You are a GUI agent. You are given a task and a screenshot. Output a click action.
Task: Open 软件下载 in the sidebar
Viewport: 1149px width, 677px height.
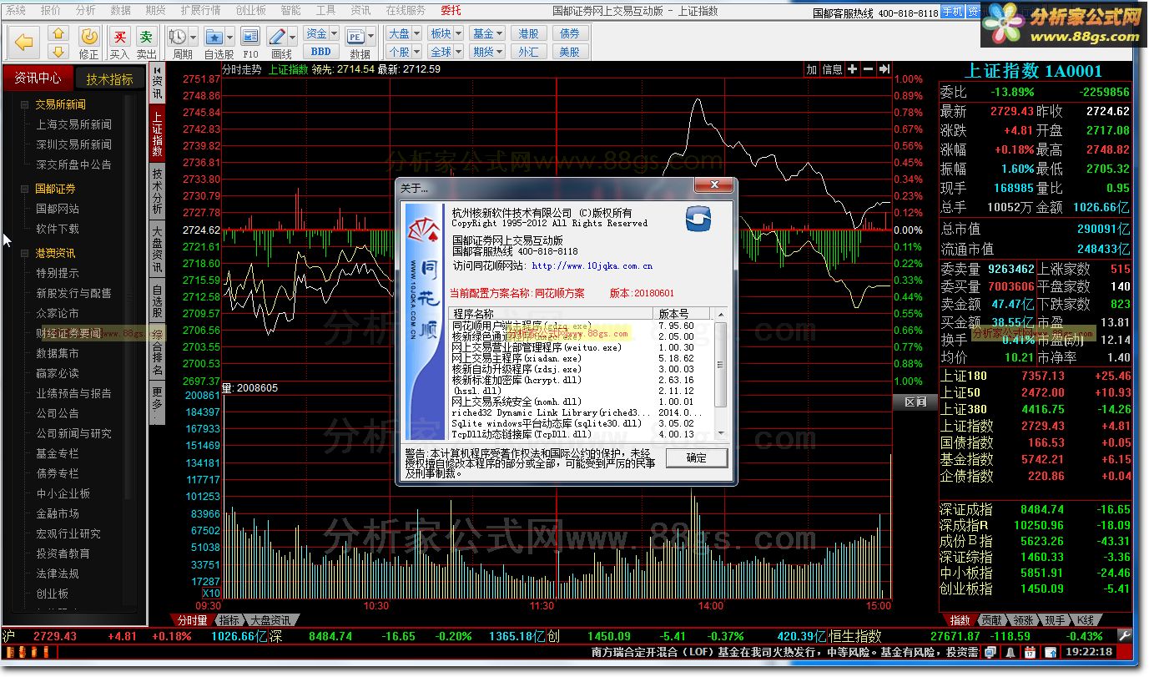pyautogui.click(x=58, y=229)
